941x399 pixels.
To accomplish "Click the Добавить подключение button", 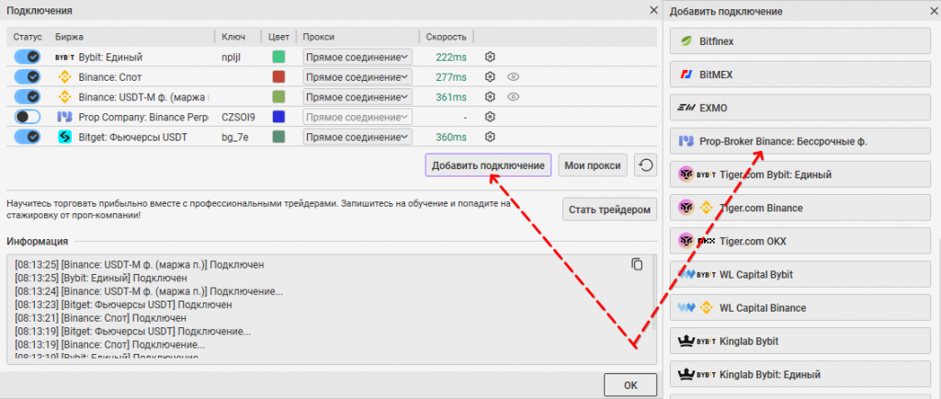I will point(488,165).
